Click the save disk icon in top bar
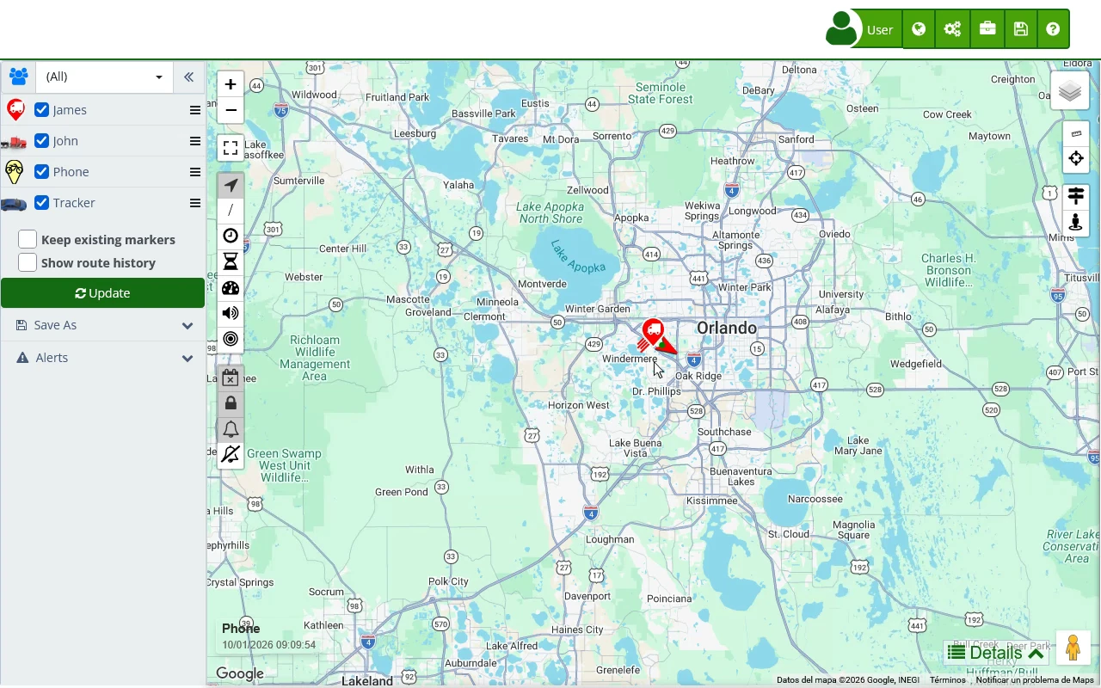Screen dimensions: 1101x688 point(1021,29)
